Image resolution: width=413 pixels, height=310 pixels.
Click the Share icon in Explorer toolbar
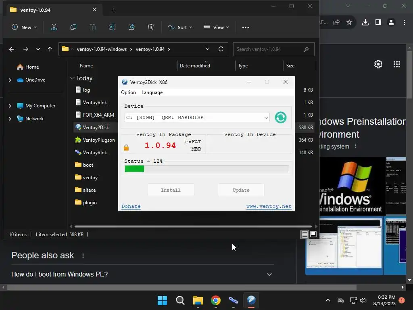[131, 27]
